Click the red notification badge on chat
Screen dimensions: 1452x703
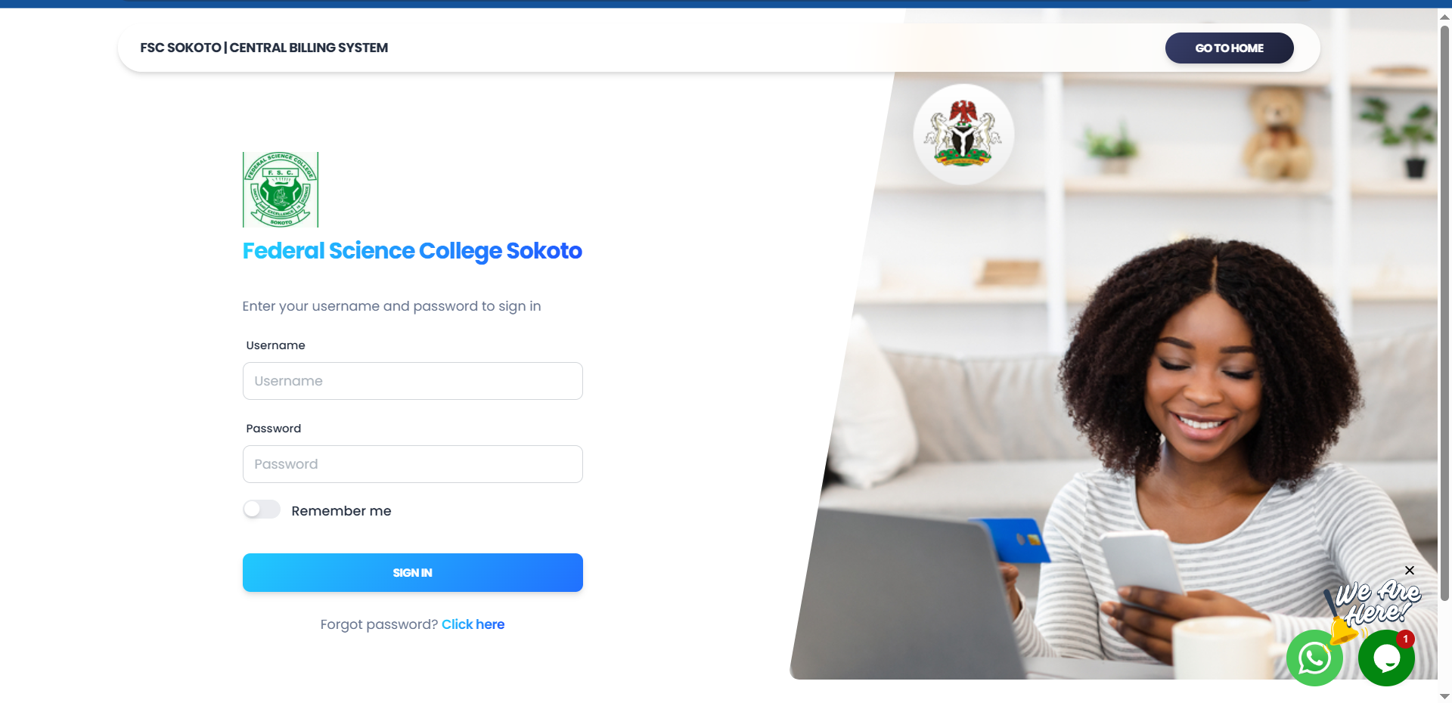pos(1405,640)
